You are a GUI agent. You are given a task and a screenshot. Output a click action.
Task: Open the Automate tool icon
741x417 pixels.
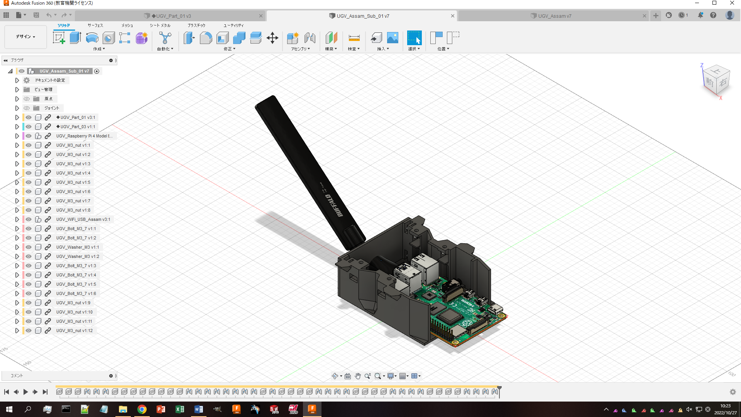pos(165,38)
